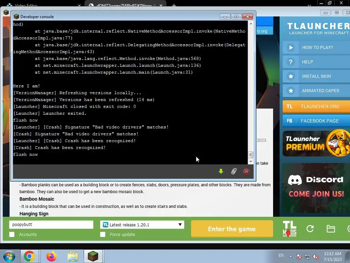
Task: Open Google Chrome from the taskbar
Action: [x=29, y=256]
